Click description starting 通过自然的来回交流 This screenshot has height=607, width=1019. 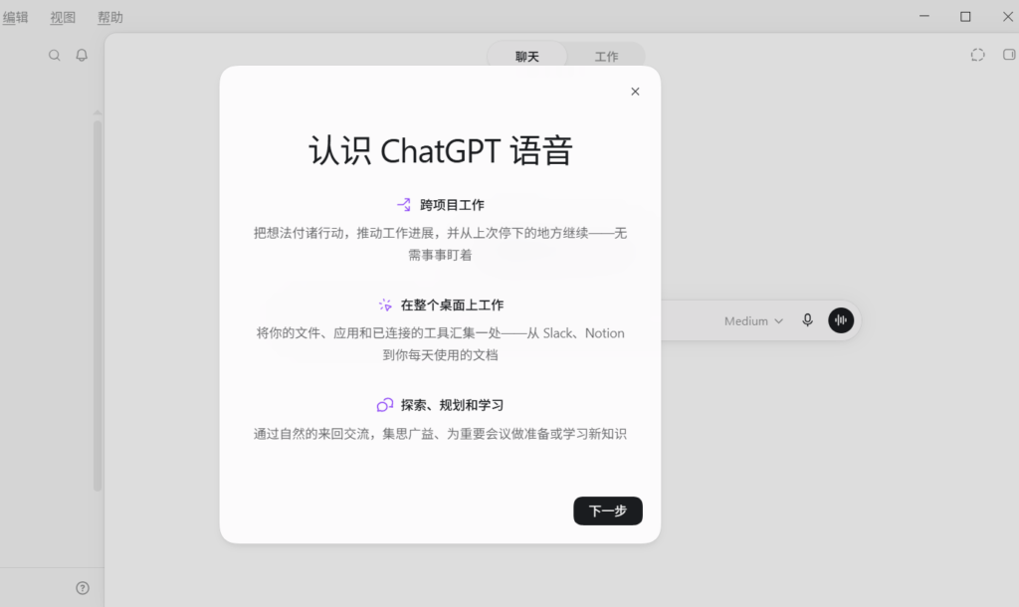pyautogui.click(x=441, y=434)
